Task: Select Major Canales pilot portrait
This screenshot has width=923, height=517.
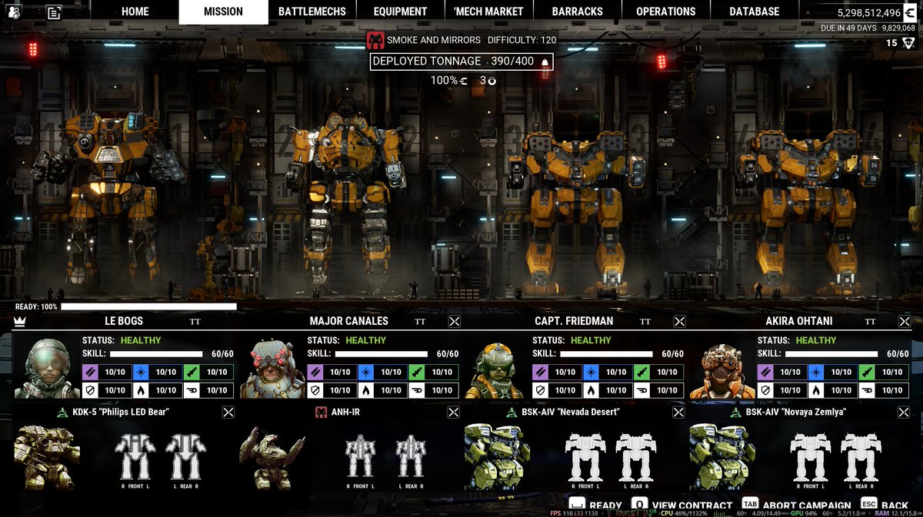Action: [x=272, y=370]
